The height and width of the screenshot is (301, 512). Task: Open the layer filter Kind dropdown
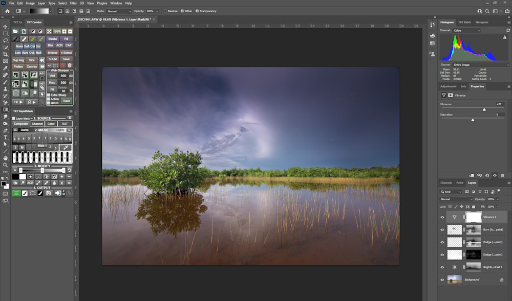[x=451, y=192]
